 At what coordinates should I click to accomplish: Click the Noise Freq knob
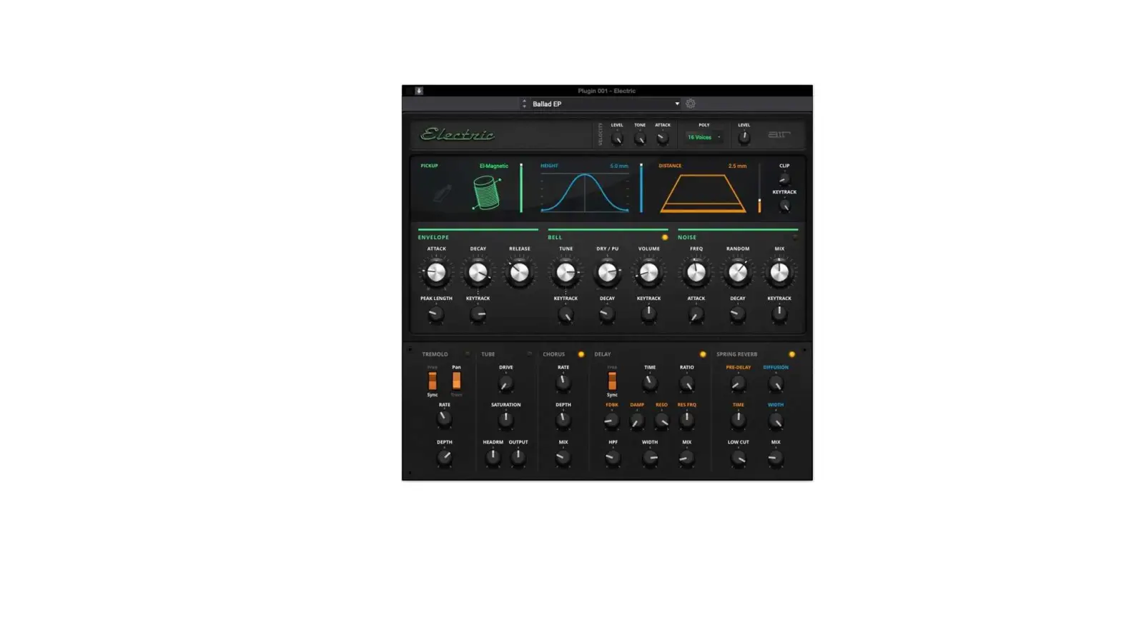[x=696, y=272]
